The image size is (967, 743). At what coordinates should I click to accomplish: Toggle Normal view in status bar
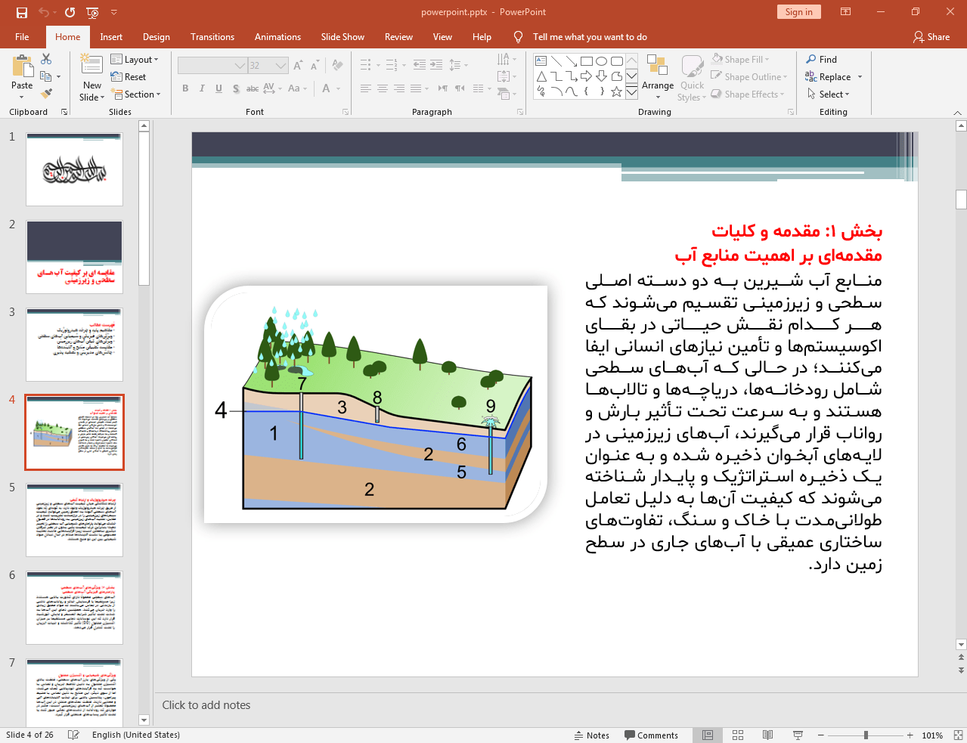(708, 735)
